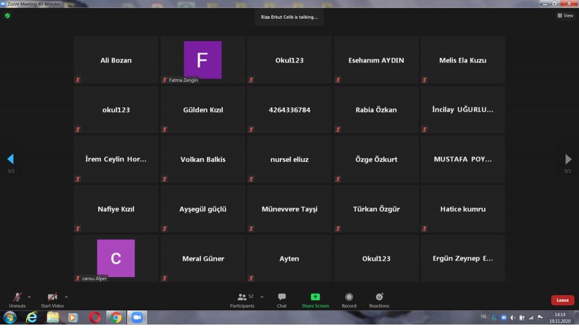Screen dimensions: 579x333
Task: Click the right gallery page arrow
Action: point(568,159)
